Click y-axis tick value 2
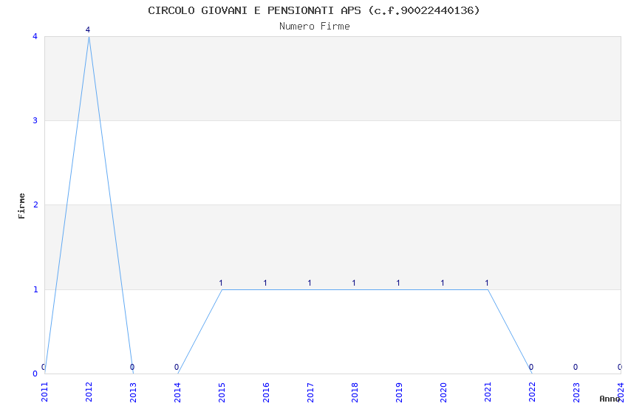628x406 pixels. pyautogui.click(x=35, y=204)
